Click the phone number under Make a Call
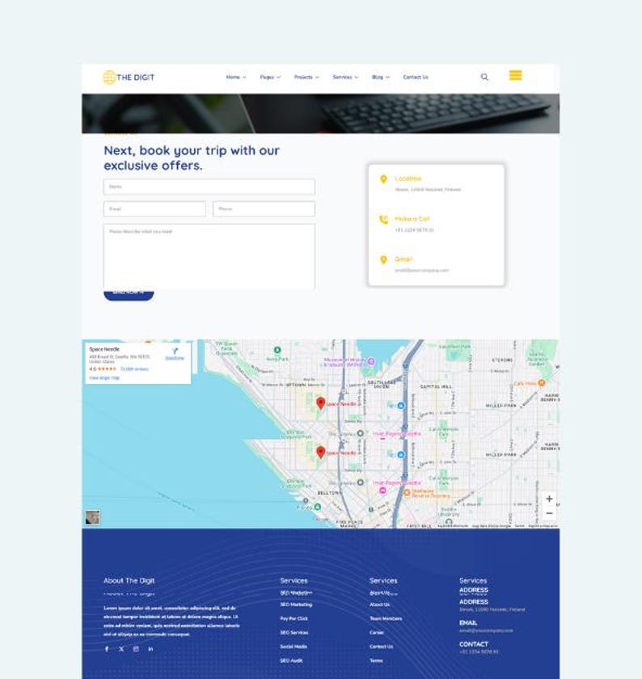Image resolution: width=642 pixels, height=679 pixels. (414, 230)
